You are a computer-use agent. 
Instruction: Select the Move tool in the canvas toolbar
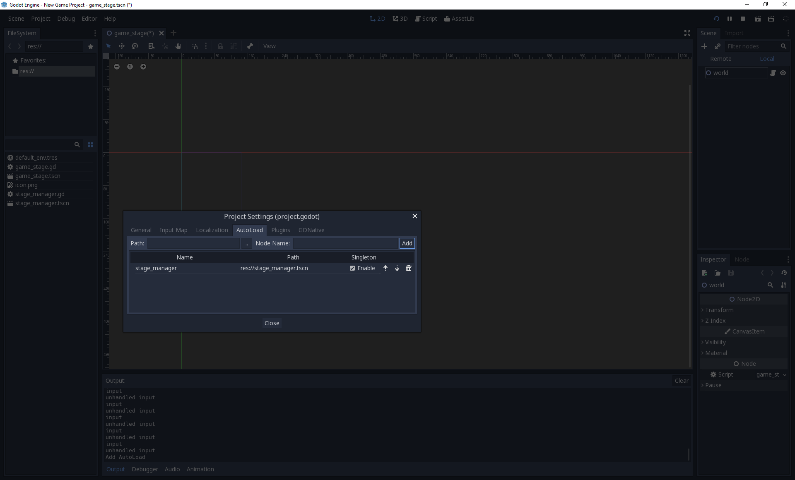(121, 46)
